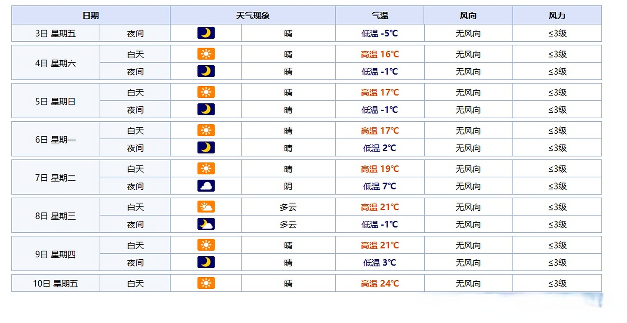Image resolution: width=627 pixels, height=323 pixels.
Task: Click the moon icon for 3日 night
Action: (x=206, y=33)
